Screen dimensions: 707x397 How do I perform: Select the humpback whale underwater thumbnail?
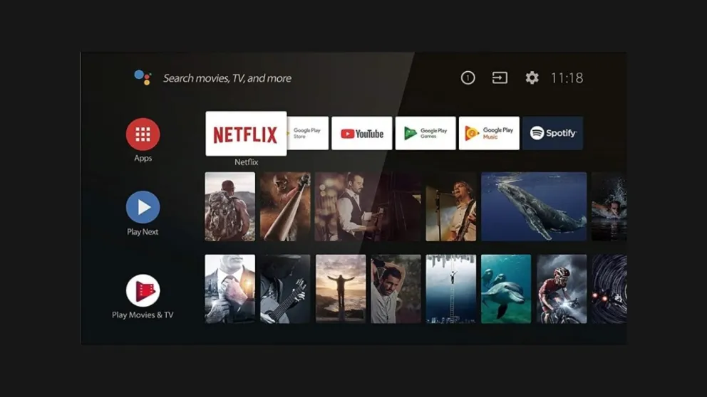[x=534, y=206]
